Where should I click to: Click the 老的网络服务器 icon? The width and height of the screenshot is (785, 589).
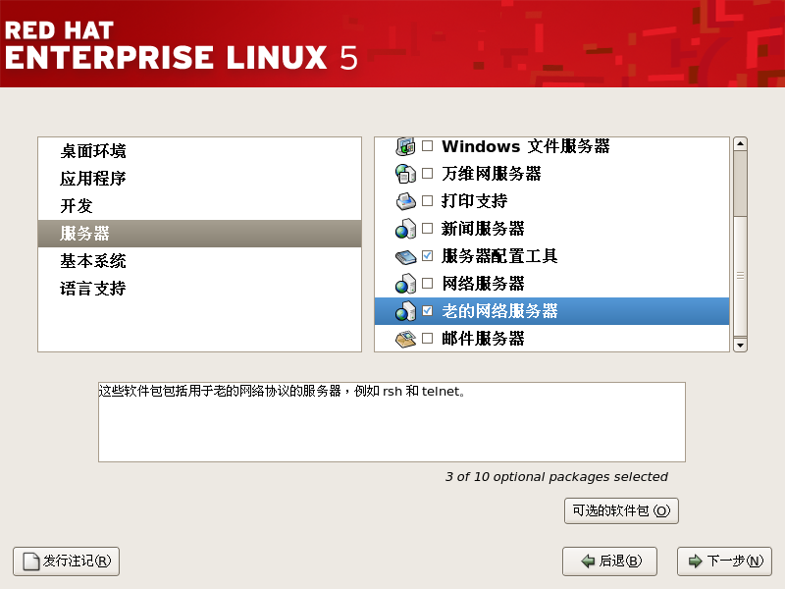pyautogui.click(x=405, y=311)
